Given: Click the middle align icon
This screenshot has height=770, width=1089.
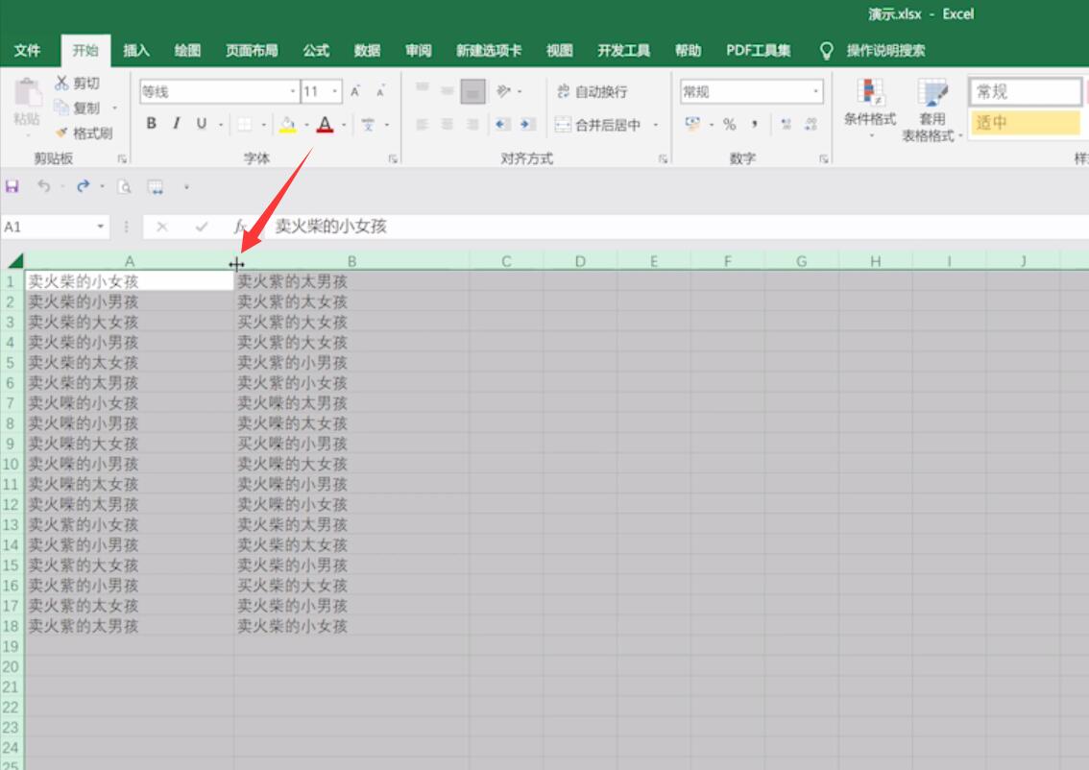Looking at the screenshot, I should pos(448,91).
